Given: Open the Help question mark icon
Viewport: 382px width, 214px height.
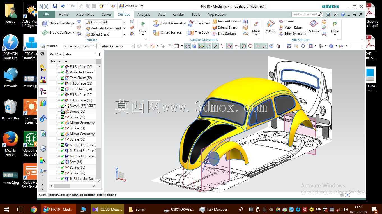Looking at the screenshot, I should [x=343, y=14].
